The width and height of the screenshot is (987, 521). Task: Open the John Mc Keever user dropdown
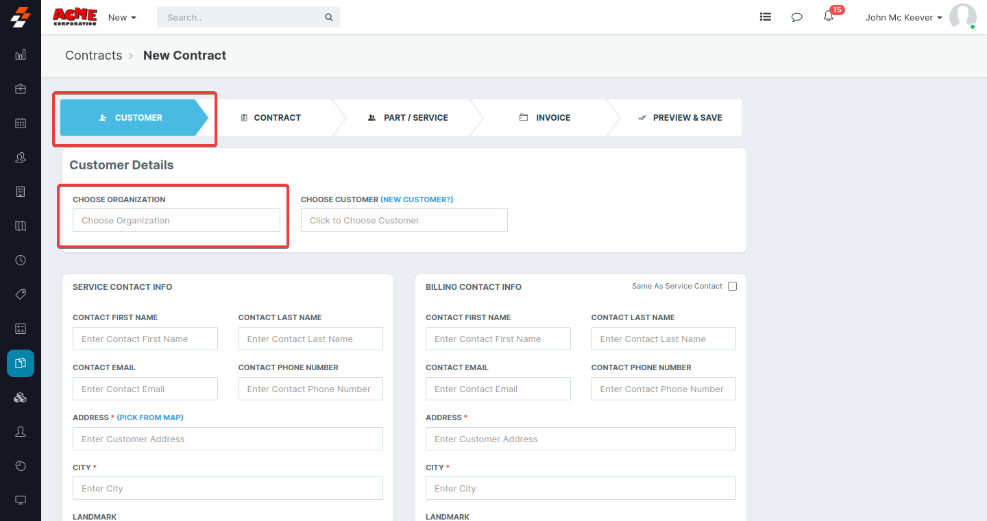click(x=903, y=17)
